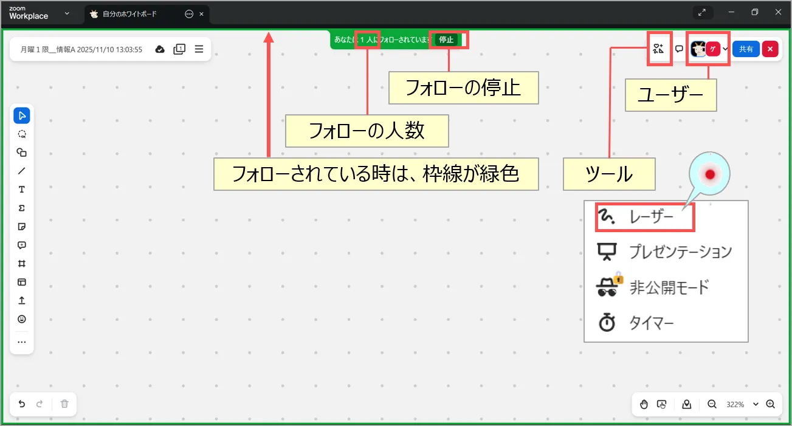Toggle non-public mode (非公開モード)
792x426 pixels.
[669, 287]
